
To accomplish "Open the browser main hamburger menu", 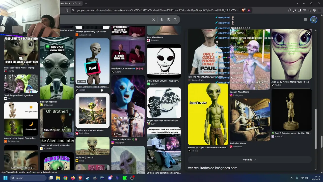I will click(319, 10).
